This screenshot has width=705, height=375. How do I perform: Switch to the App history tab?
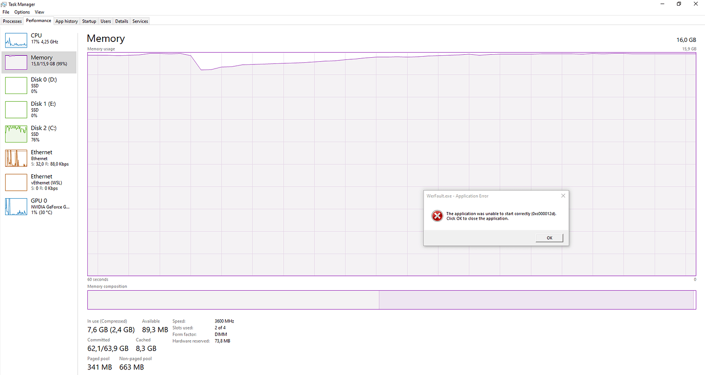[x=66, y=21]
